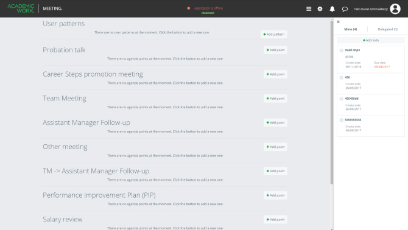Click the user avatar profile icon
This screenshot has height=230, width=408.
[395, 9]
